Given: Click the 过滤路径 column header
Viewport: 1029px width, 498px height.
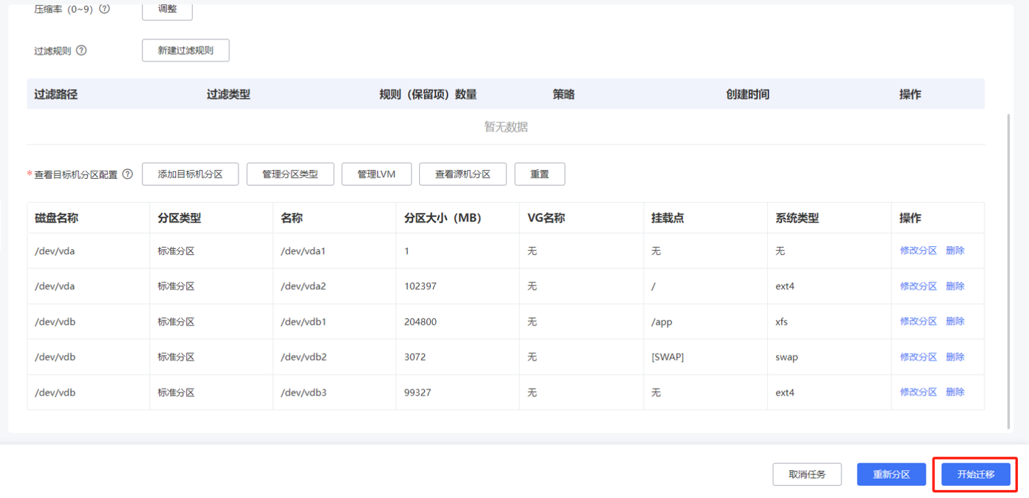Looking at the screenshot, I should [56, 95].
